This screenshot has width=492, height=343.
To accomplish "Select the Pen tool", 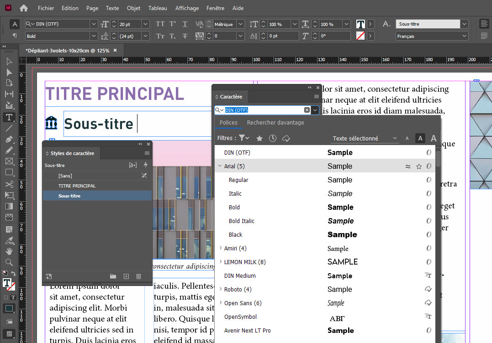I will [9, 140].
